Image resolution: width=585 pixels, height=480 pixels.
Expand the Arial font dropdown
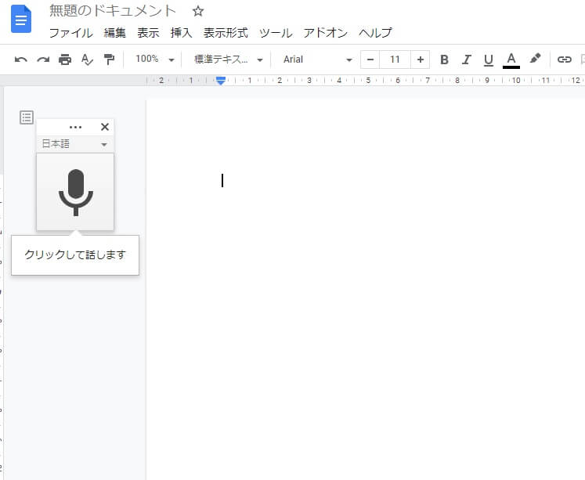tap(317, 60)
